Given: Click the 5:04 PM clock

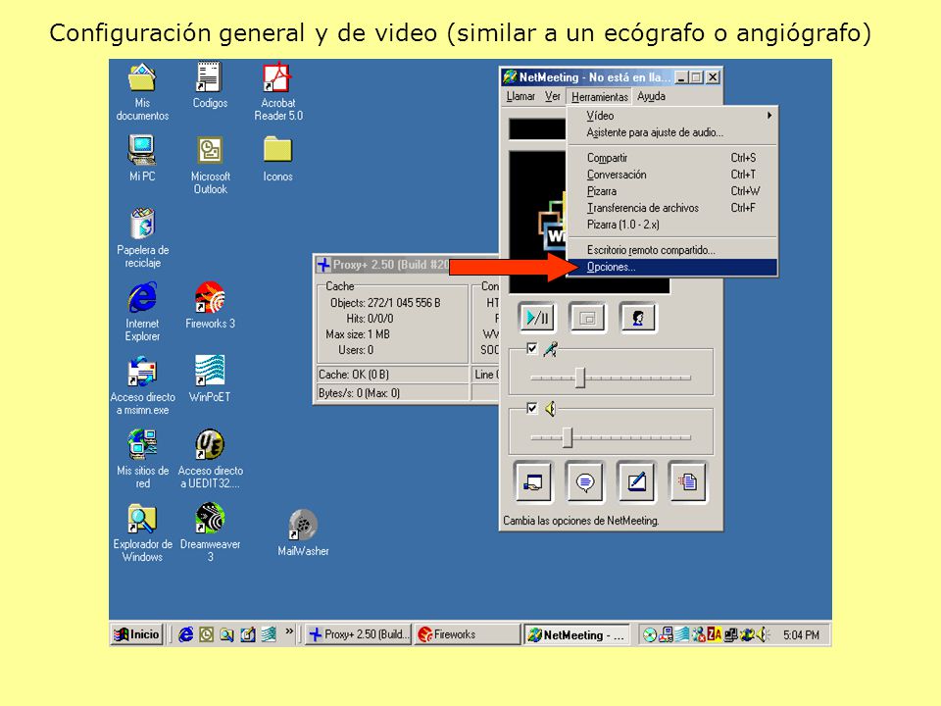Looking at the screenshot, I should click(x=801, y=635).
